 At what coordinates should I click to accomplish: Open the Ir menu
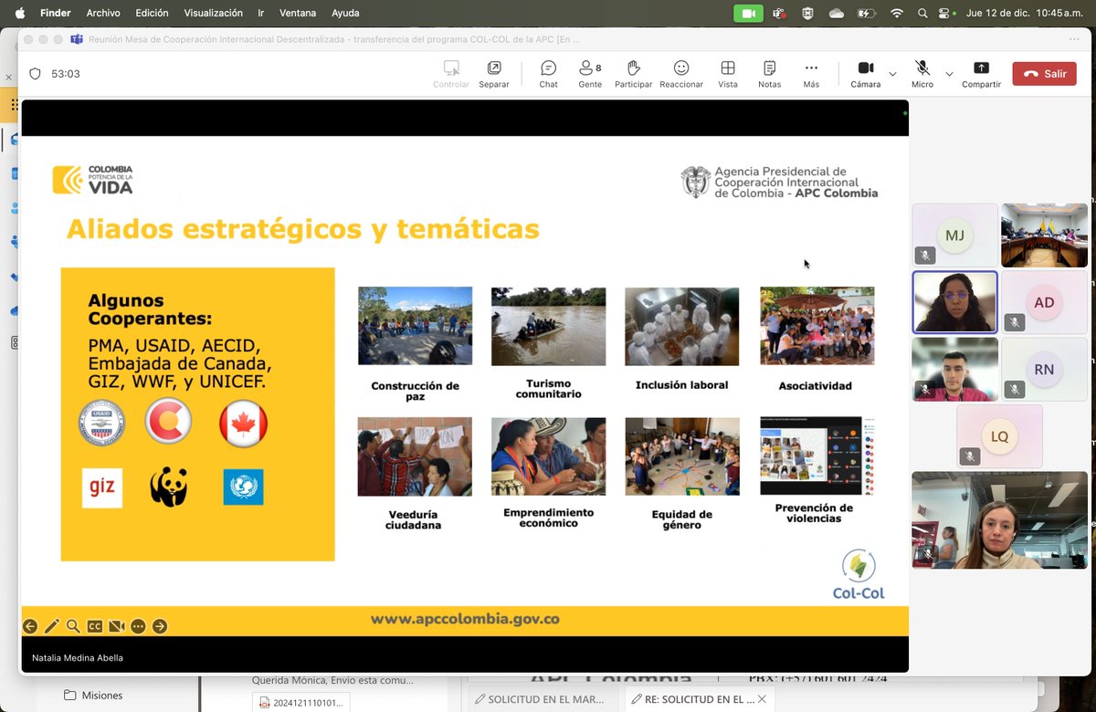coord(261,13)
